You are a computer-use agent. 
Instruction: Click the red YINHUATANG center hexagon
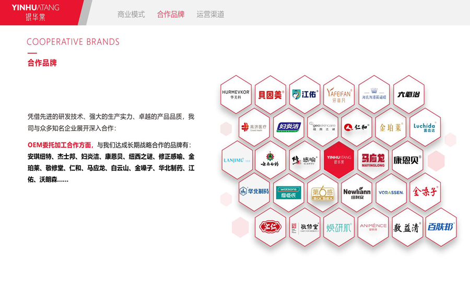coord(339,160)
